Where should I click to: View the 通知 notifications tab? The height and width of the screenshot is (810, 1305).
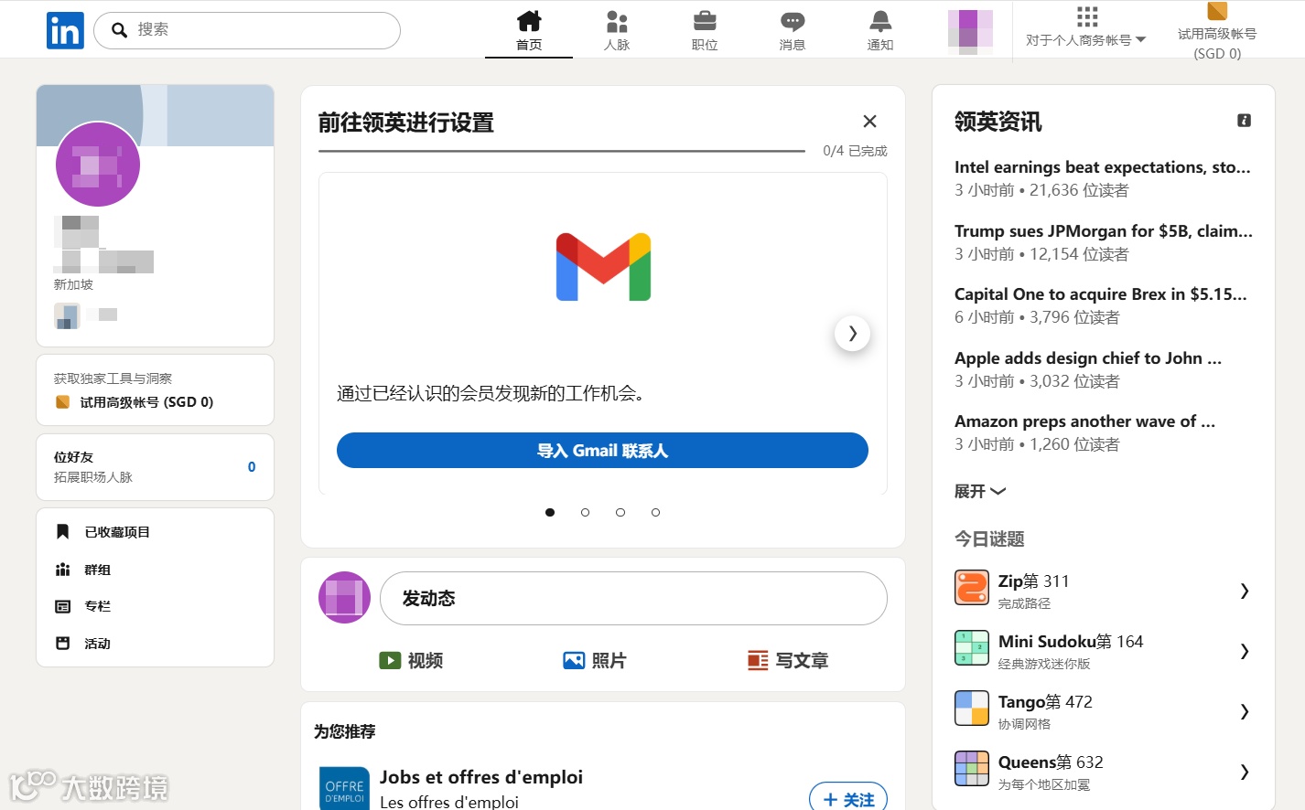pos(880,30)
